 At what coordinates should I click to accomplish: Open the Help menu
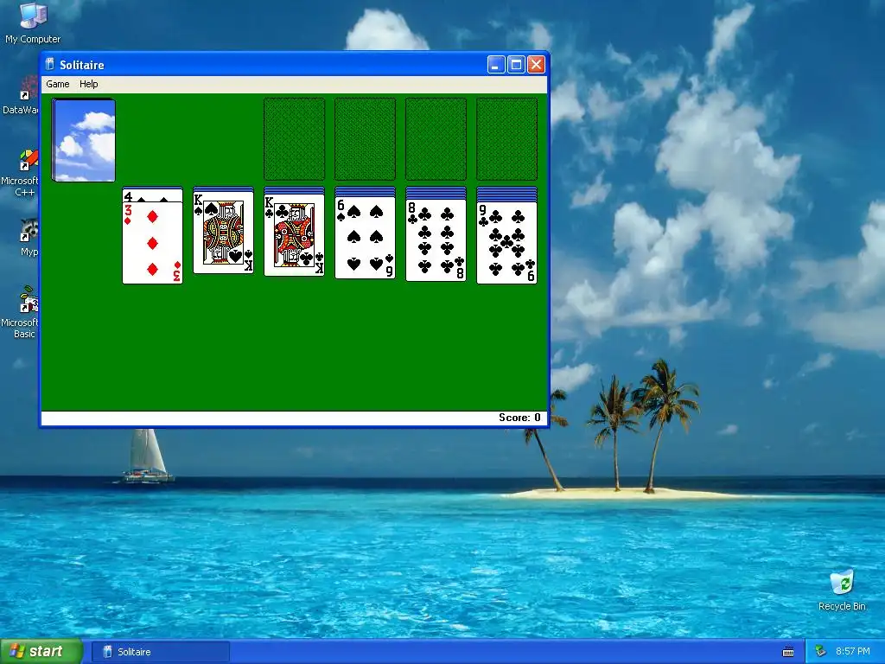[x=89, y=84]
